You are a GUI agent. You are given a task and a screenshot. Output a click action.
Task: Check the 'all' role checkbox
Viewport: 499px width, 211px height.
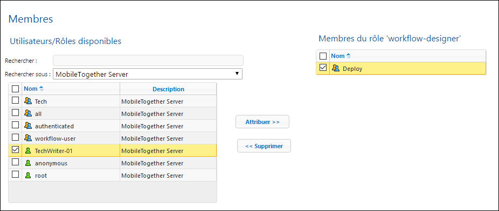15,113
